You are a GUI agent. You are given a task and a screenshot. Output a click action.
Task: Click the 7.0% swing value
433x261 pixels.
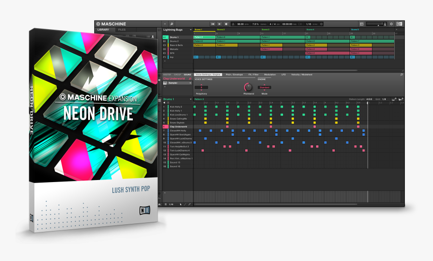(255, 24)
